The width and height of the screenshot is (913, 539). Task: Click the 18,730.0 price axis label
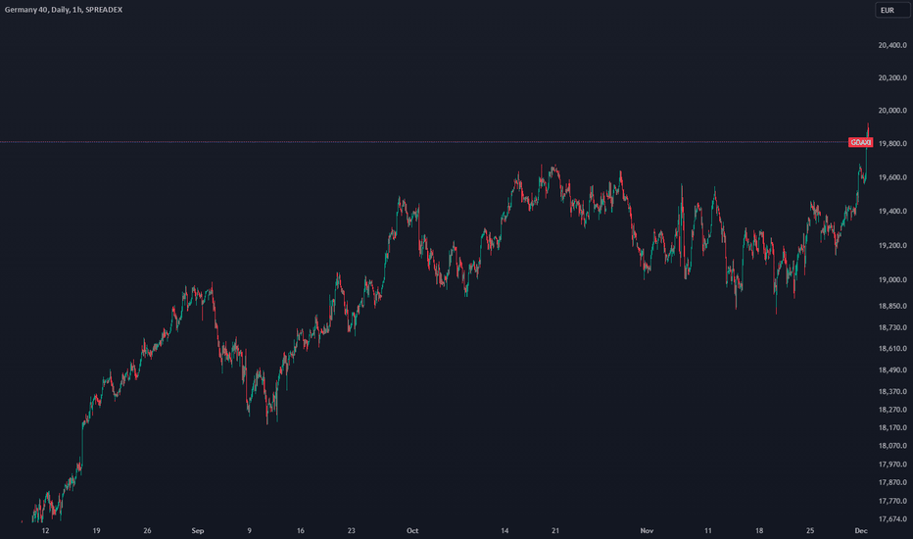[892, 327]
